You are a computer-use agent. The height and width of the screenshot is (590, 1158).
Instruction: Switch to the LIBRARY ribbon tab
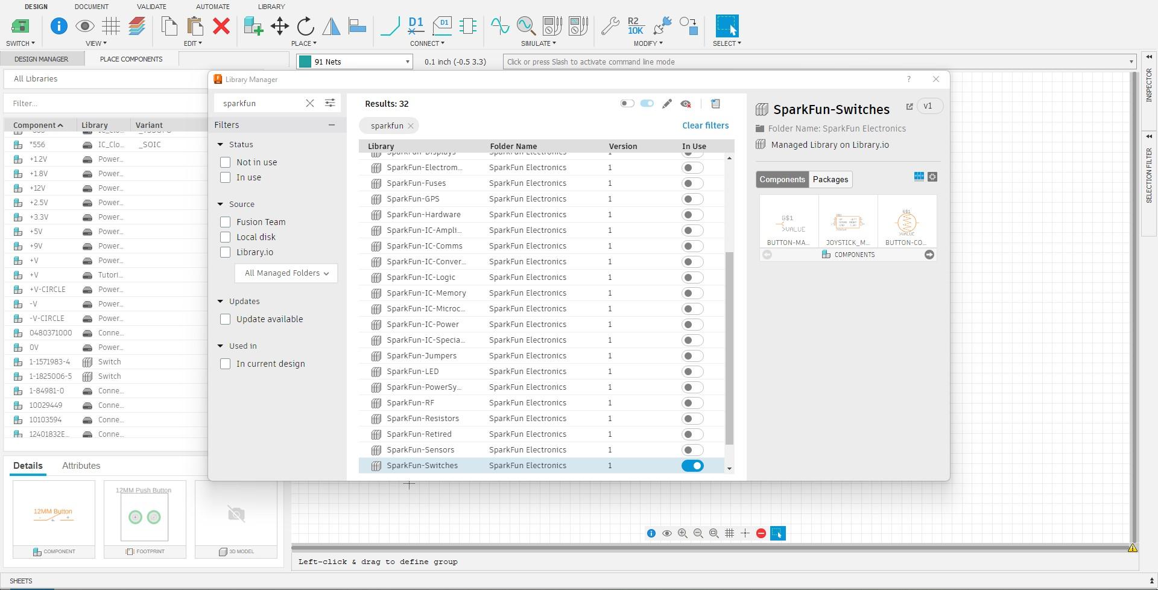coord(271,7)
